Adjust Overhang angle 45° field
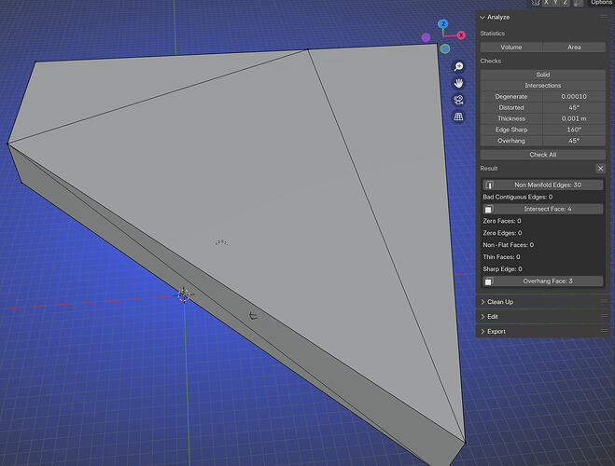This screenshot has width=615, height=466. (574, 141)
